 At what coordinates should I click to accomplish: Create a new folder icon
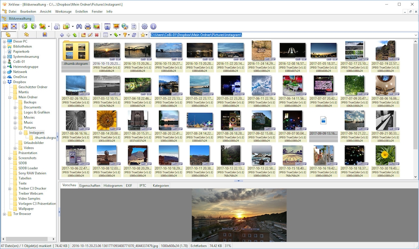pos(84,35)
